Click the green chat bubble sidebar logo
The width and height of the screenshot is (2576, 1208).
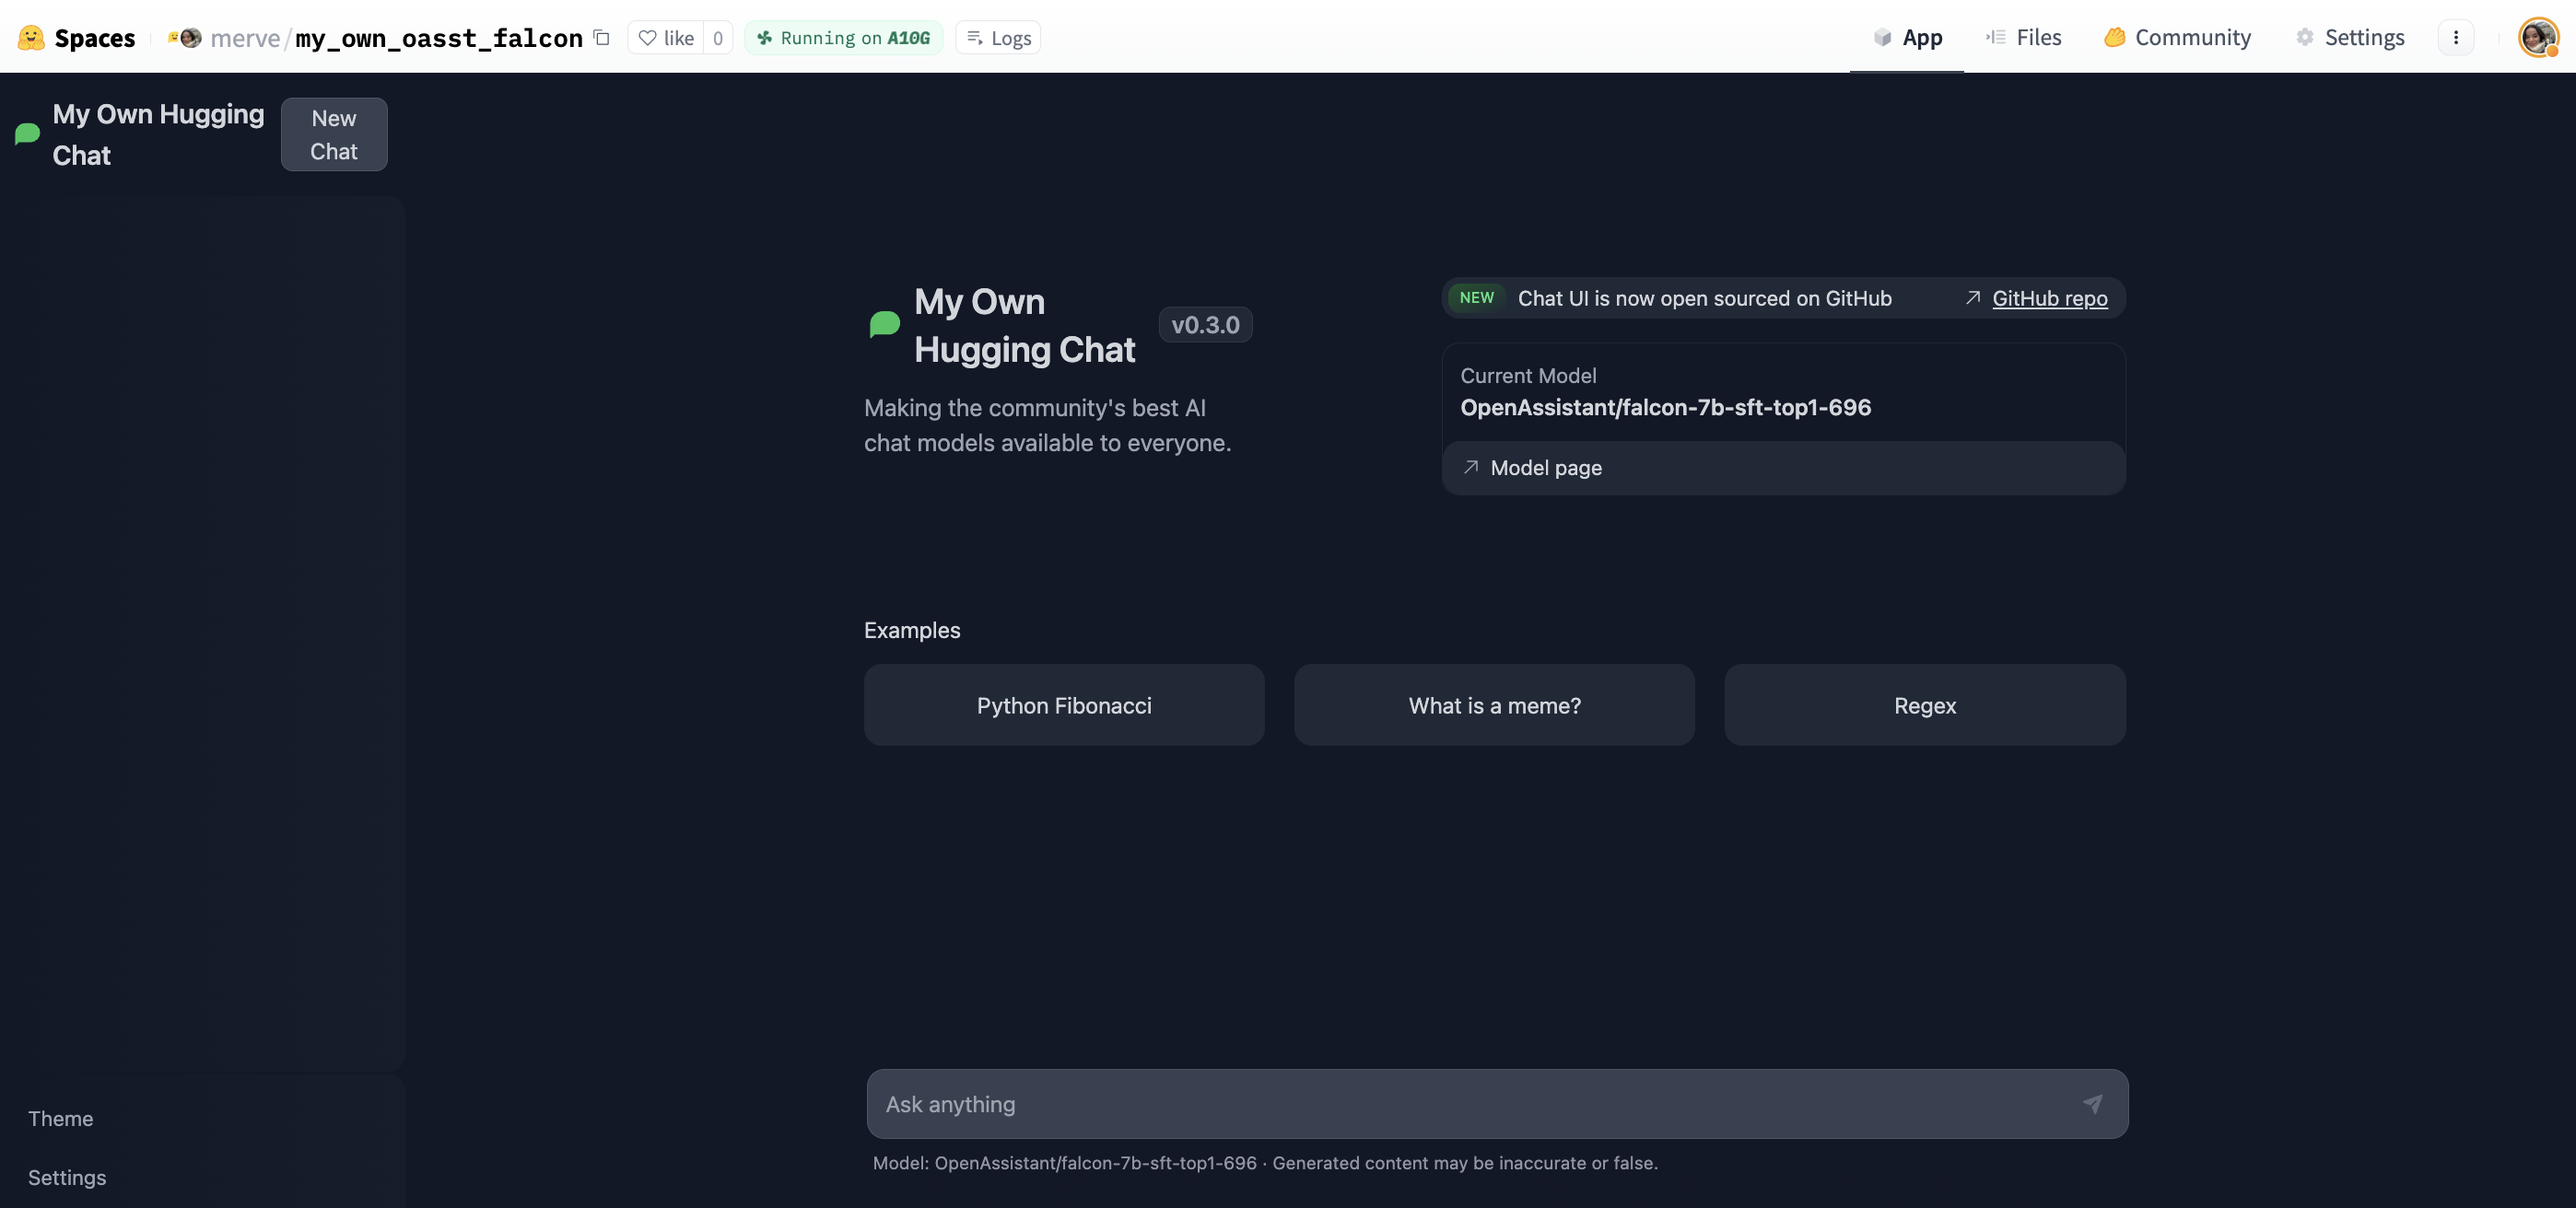pyautogui.click(x=28, y=134)
